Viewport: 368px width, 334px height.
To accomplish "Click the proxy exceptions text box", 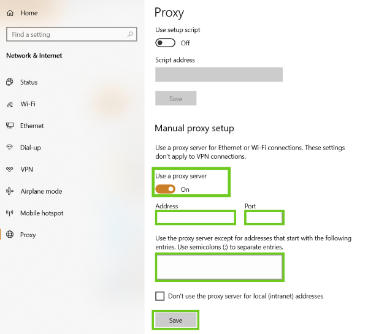I will pyautogui.click(x=220, y=267).
